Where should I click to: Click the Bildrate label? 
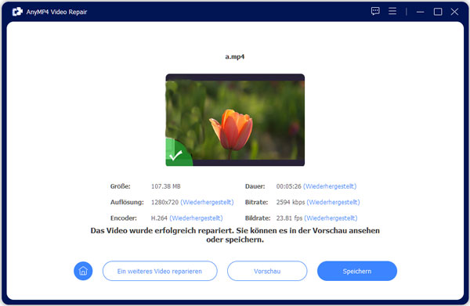point(258,218)
